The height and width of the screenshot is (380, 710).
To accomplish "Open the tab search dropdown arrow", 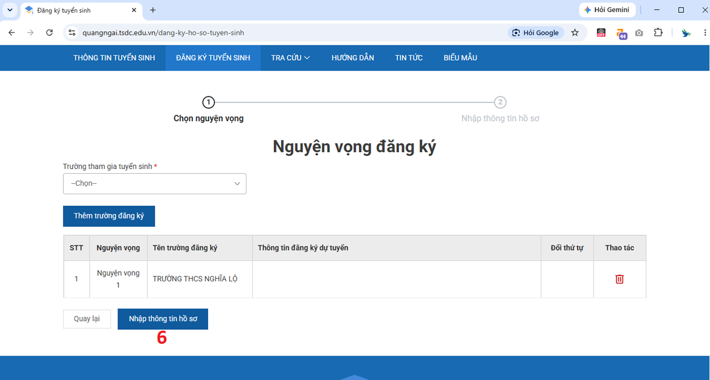I will [9, 10].
